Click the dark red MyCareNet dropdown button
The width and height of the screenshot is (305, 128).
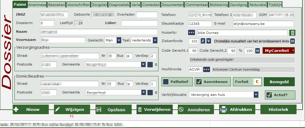pyautogui.click(x=278, y=51)
